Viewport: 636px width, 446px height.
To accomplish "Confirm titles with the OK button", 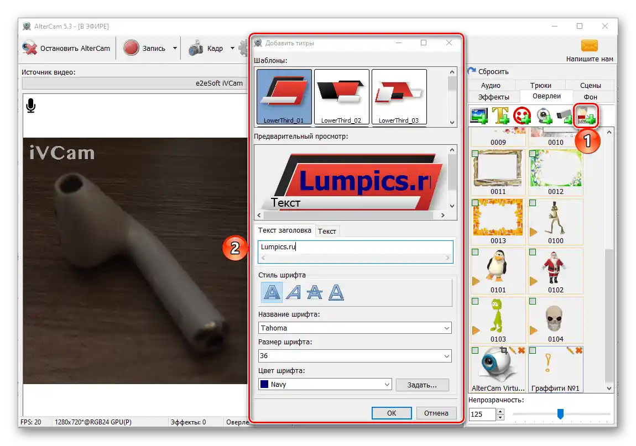I will 392,413.
